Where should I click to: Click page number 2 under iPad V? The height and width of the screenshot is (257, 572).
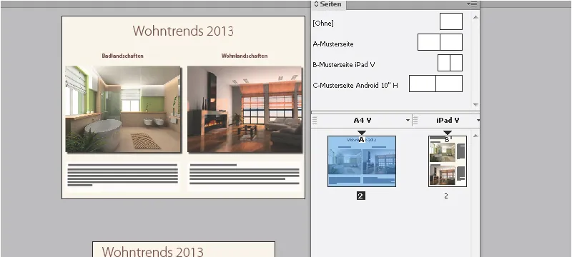[x=445, y=196]
